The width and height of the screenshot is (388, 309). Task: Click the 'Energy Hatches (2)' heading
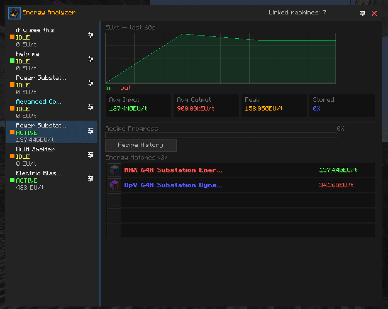(136, 158)
